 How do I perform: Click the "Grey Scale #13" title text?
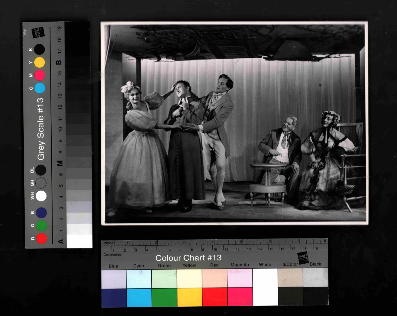point(41,129)
